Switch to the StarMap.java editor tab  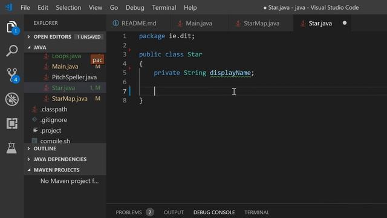pyautogui.click(x=261, y=23)
